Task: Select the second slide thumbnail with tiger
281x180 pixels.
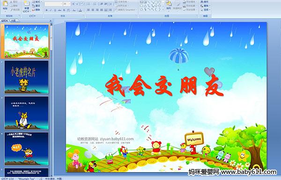Action: [x=27, y=77]
